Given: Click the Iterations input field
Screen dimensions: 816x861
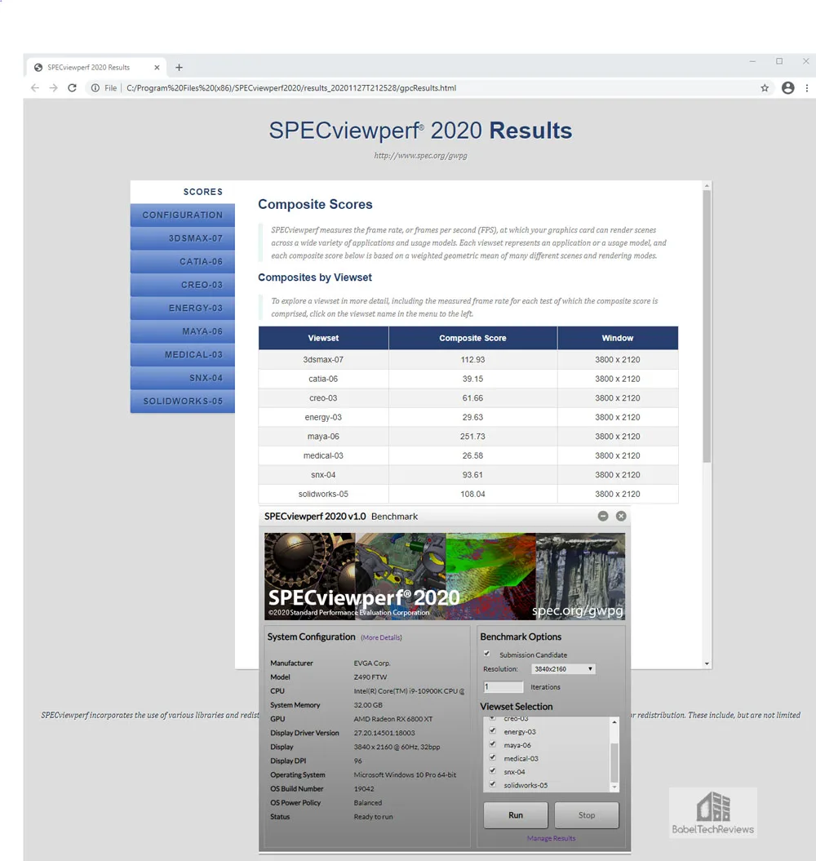Looking at the screenshot, I should (503, 687).
